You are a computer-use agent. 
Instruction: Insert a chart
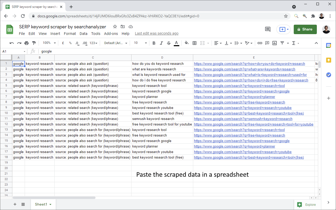point(275,43)
